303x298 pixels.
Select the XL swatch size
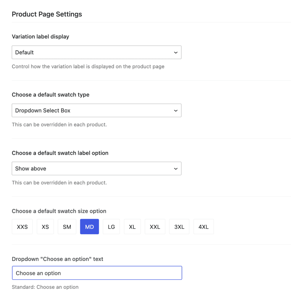pos(132,227)
